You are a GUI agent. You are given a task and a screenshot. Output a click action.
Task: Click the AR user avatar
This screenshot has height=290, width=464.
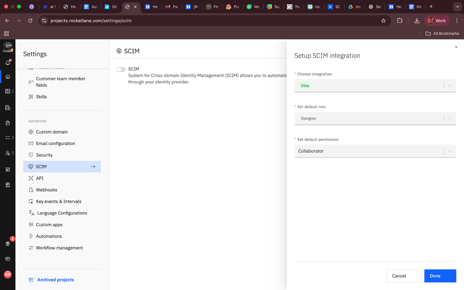click(8, 274)
